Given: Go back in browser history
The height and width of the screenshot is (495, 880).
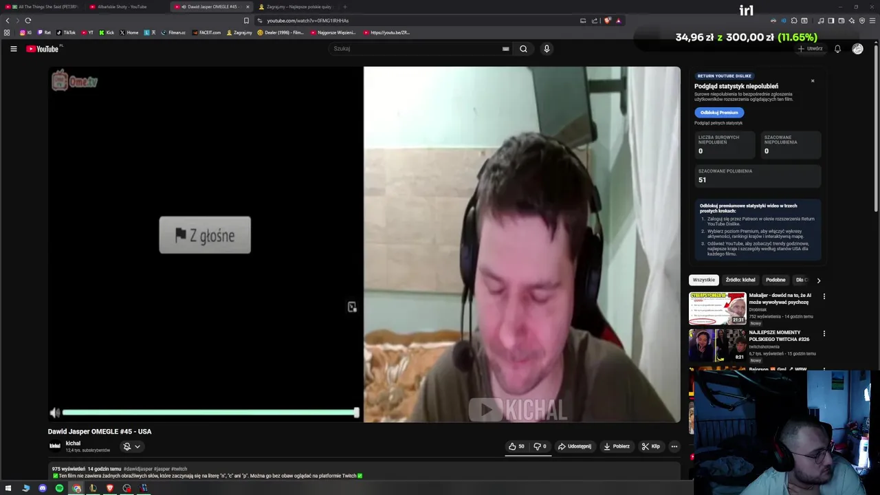Looking at the screenshot, I should coord(8,21).
